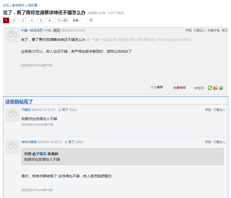Image resolution: width=231 pixels, height=198 pixels.
Task: Go to page 2
Action: point(14,20)
